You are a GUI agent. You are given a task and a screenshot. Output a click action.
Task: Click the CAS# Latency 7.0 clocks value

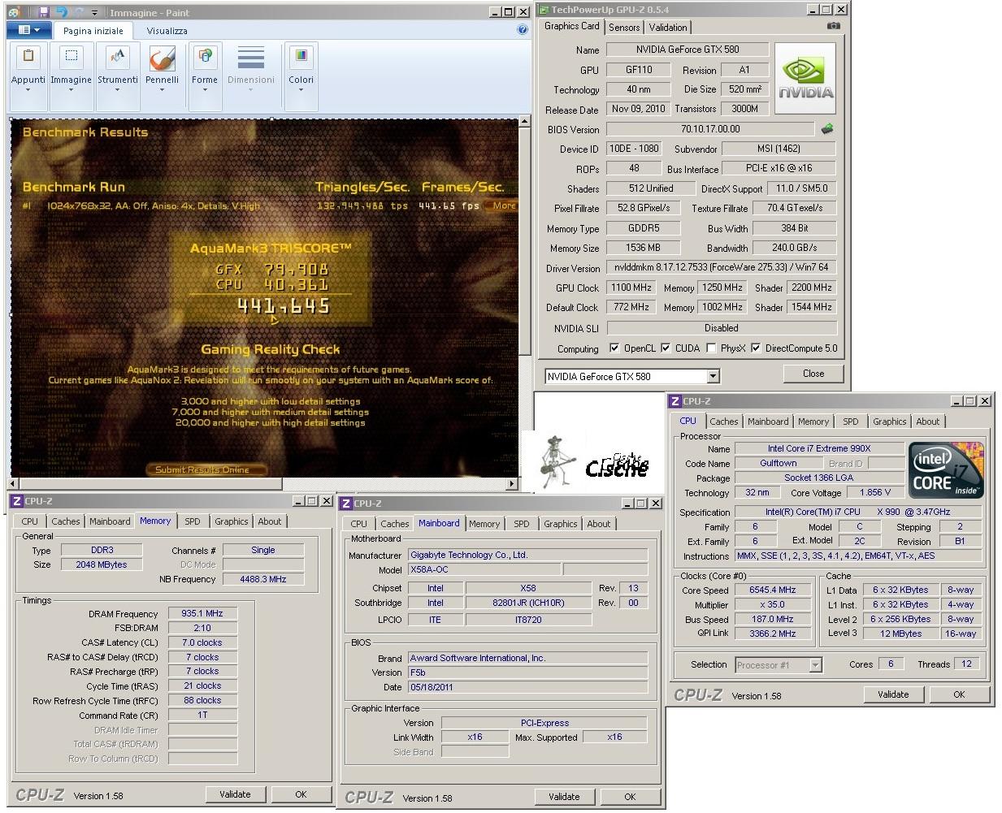tap(202, 642)
